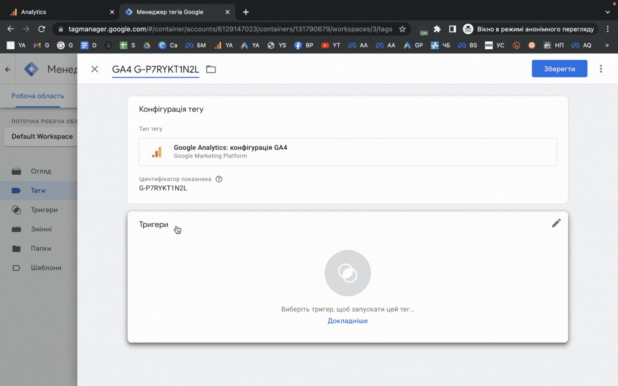The height and width of the screenshot is (386, 618).
Task: Click the Tag Manager diamond logo
Action: 31,69
